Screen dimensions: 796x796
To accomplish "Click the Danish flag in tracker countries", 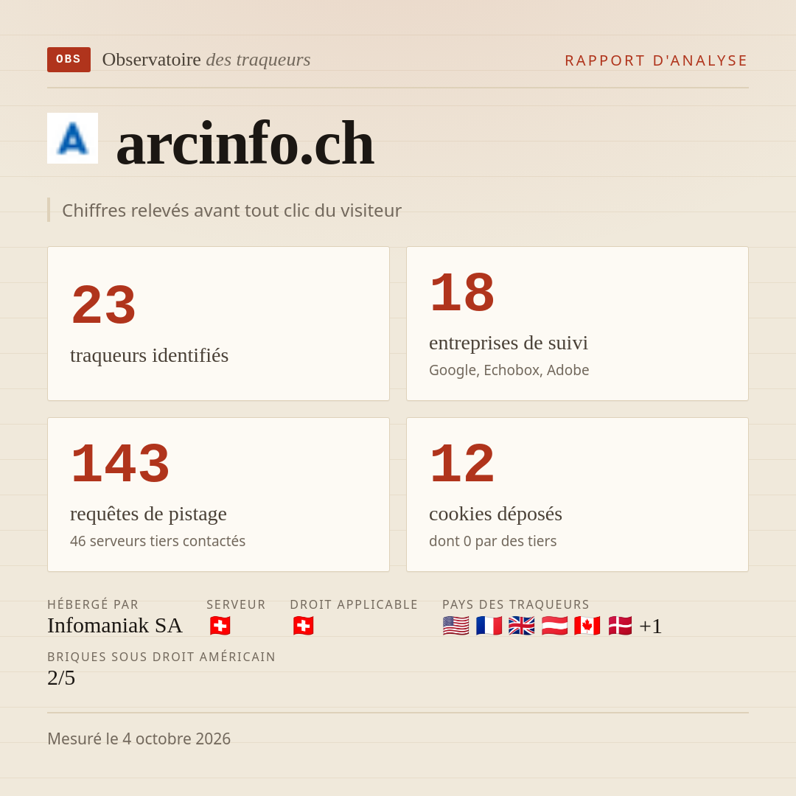I will click(620, 626).
